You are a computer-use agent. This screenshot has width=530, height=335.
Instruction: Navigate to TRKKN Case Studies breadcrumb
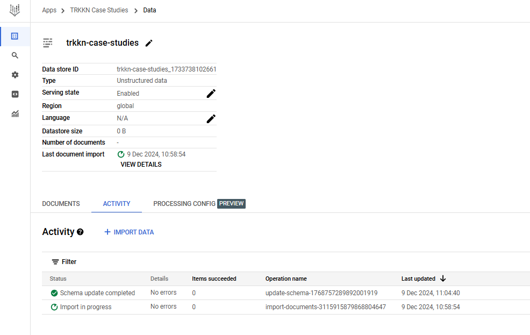tap(99, 10)
